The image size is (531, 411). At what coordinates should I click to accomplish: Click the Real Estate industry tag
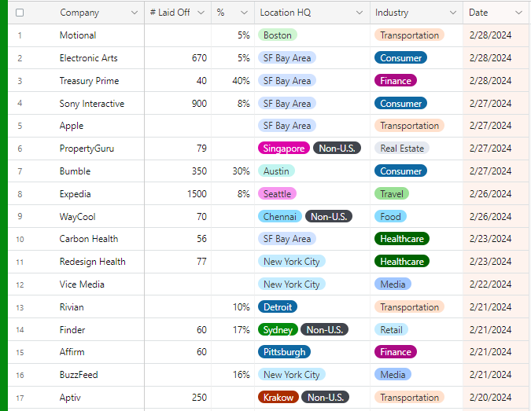[402, 149]
